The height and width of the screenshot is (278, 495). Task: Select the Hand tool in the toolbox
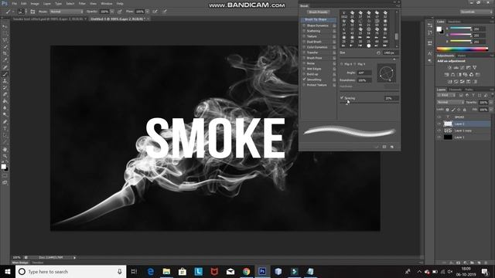click(5, 149)
